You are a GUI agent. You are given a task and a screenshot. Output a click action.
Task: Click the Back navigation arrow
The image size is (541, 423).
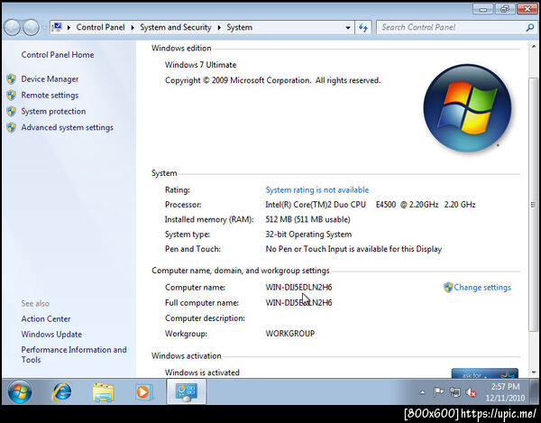coord(12,27)
